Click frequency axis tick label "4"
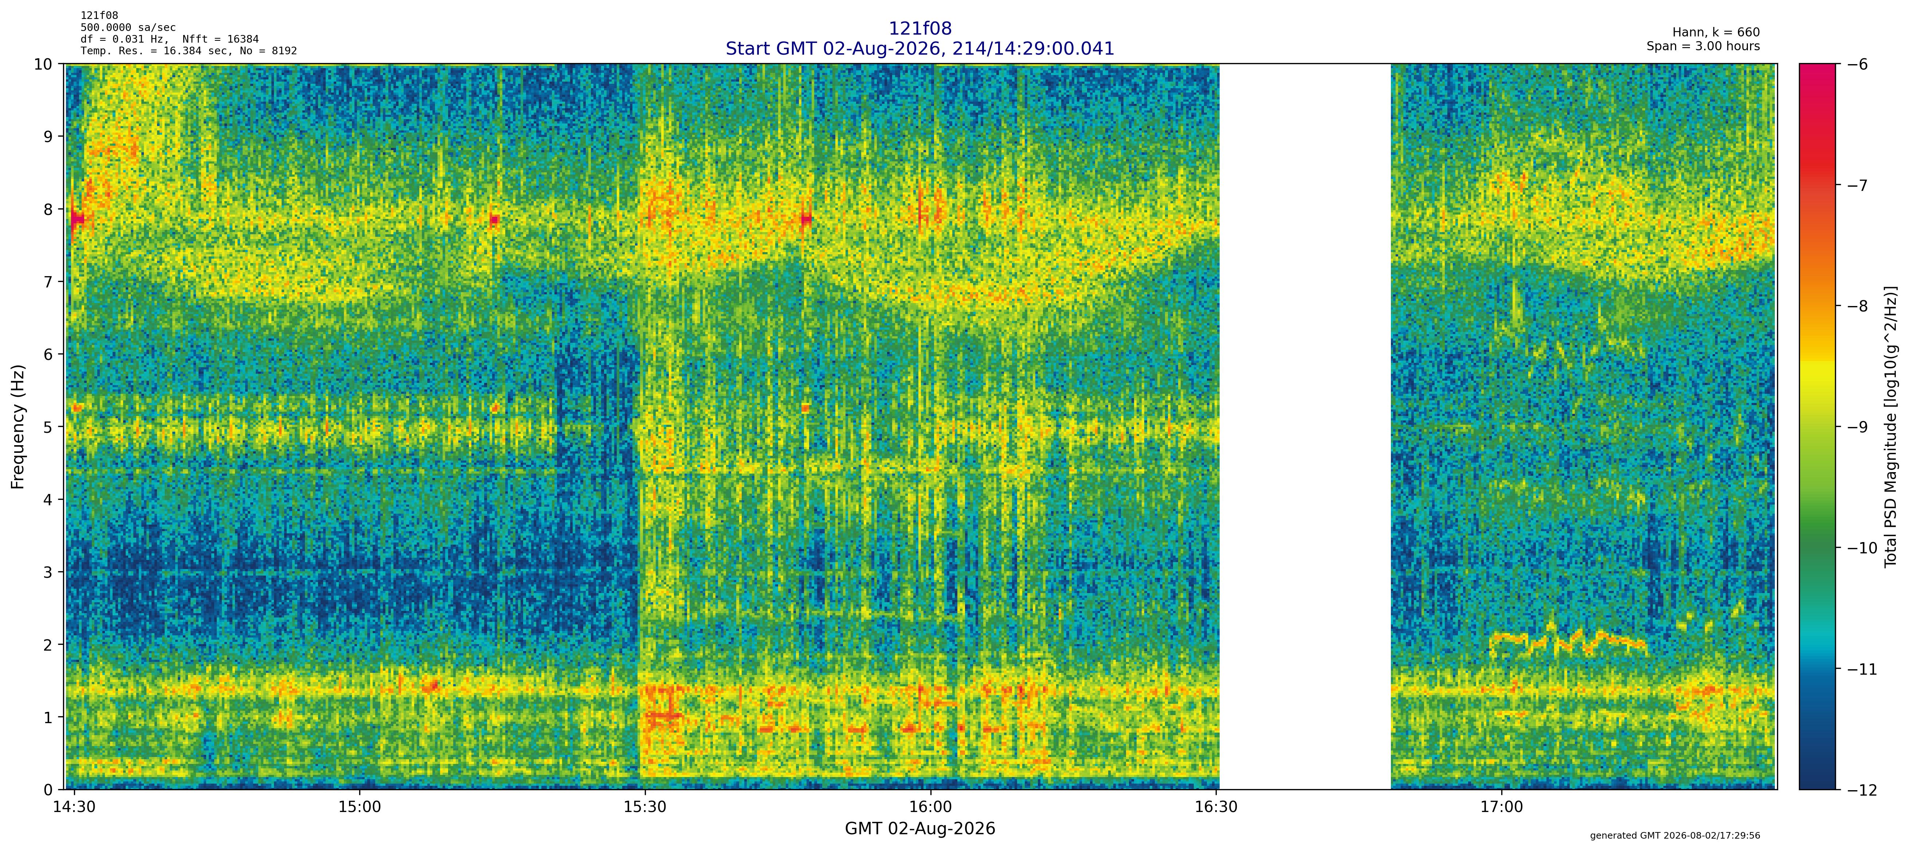1910x851 pixels. (48, 499)
